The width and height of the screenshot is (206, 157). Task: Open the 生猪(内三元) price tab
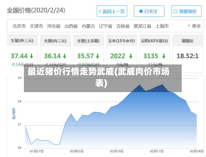point(55,41)
